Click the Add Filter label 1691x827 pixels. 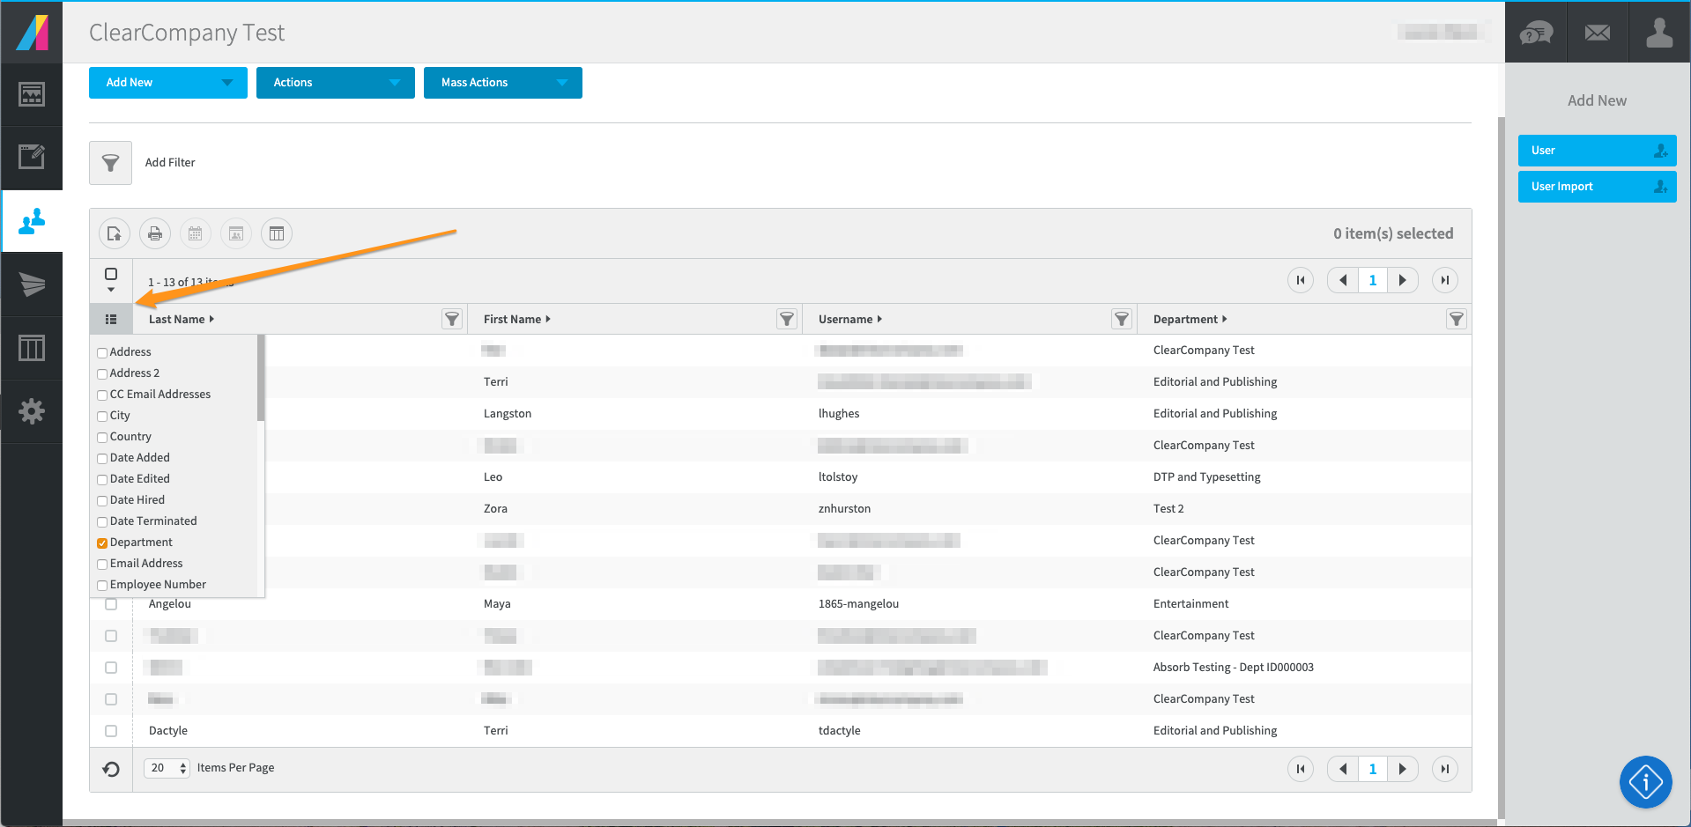(x=170, y=163)
